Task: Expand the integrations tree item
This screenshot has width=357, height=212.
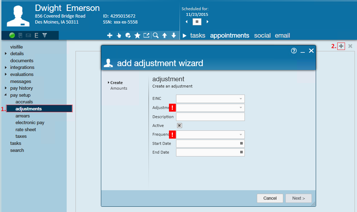Action: (x=6, y=68)
